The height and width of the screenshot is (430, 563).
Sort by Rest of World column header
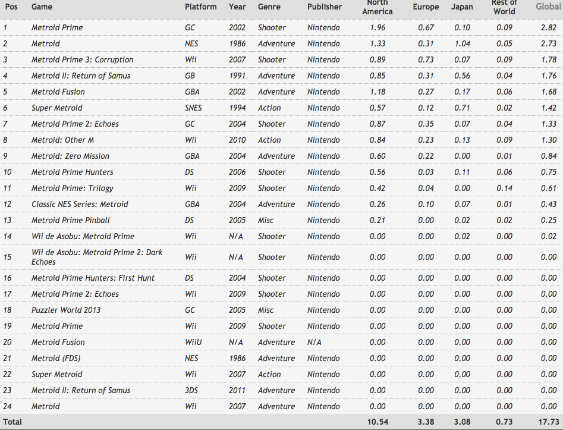pos(504,7)
